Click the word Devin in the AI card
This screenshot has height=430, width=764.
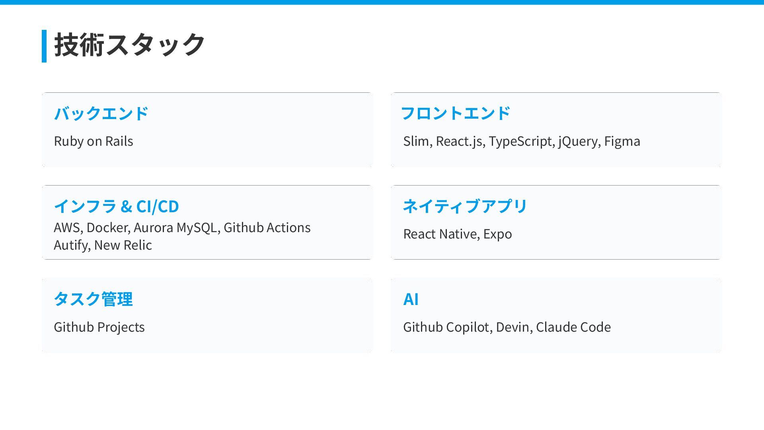tap(513, 327)
